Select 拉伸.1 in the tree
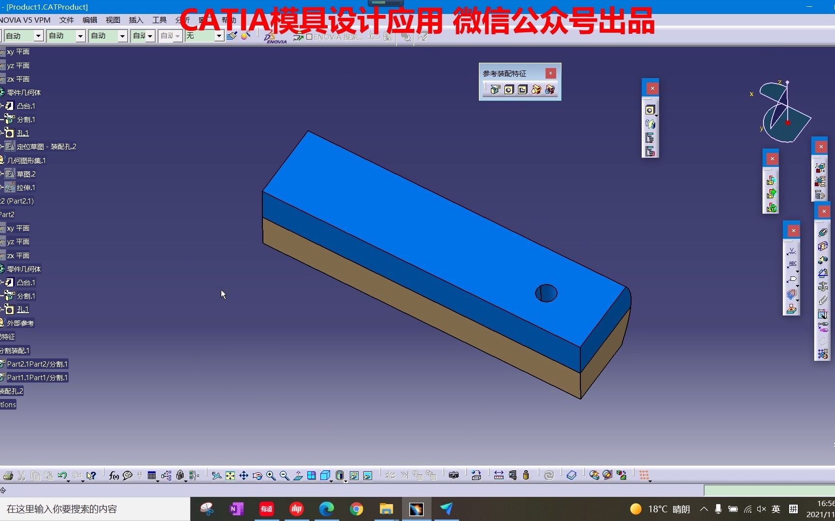 pyautogui.click(x=26, y=187)
